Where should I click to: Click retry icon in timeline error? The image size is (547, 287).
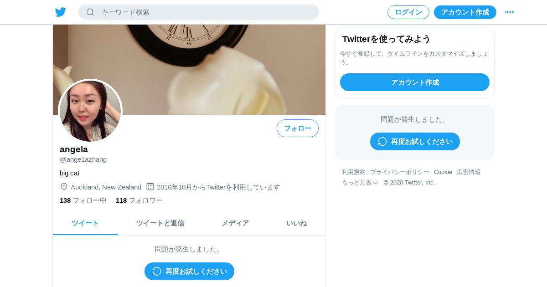point(157,271)
